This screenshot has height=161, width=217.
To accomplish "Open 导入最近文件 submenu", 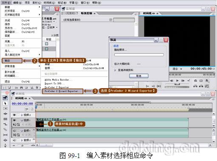I will click(x=21, y=55).
